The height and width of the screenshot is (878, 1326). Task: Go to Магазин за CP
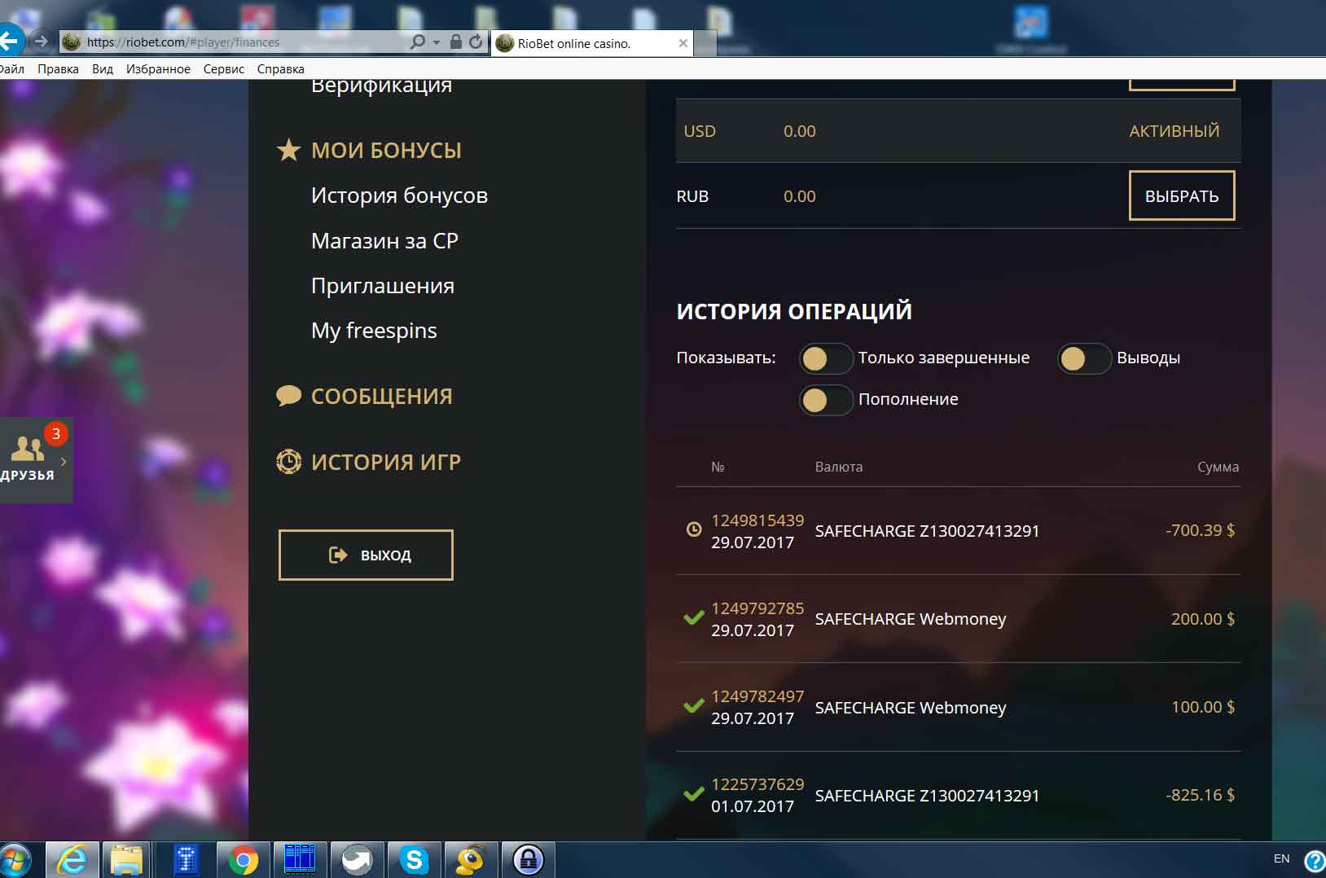click(x=384, y=241)
